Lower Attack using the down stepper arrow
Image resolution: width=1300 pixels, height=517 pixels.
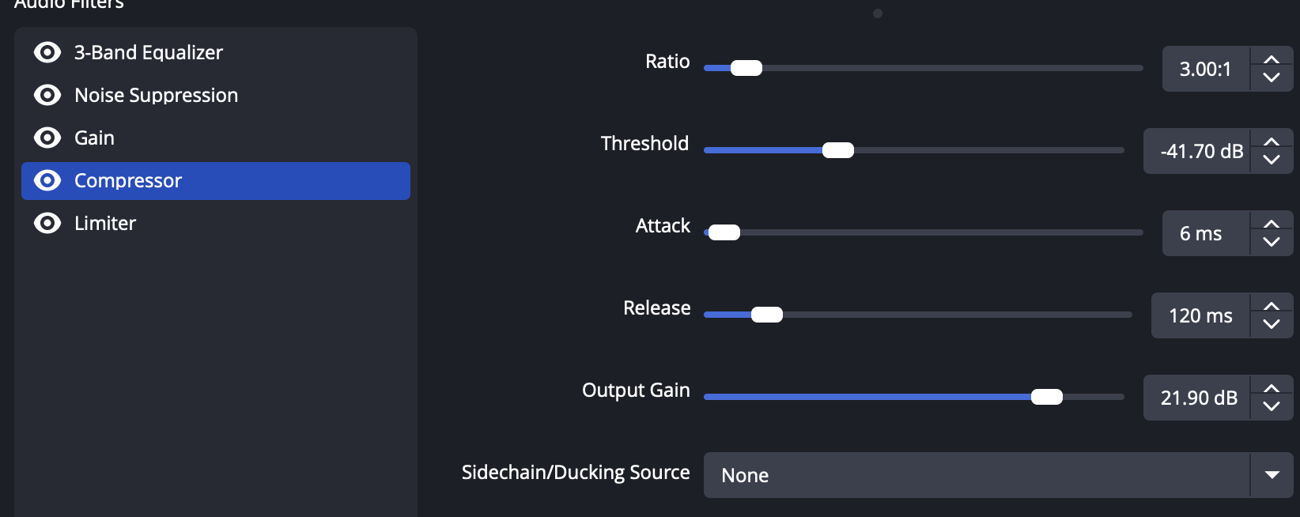pyautogui.click(x=1272, y=243)
